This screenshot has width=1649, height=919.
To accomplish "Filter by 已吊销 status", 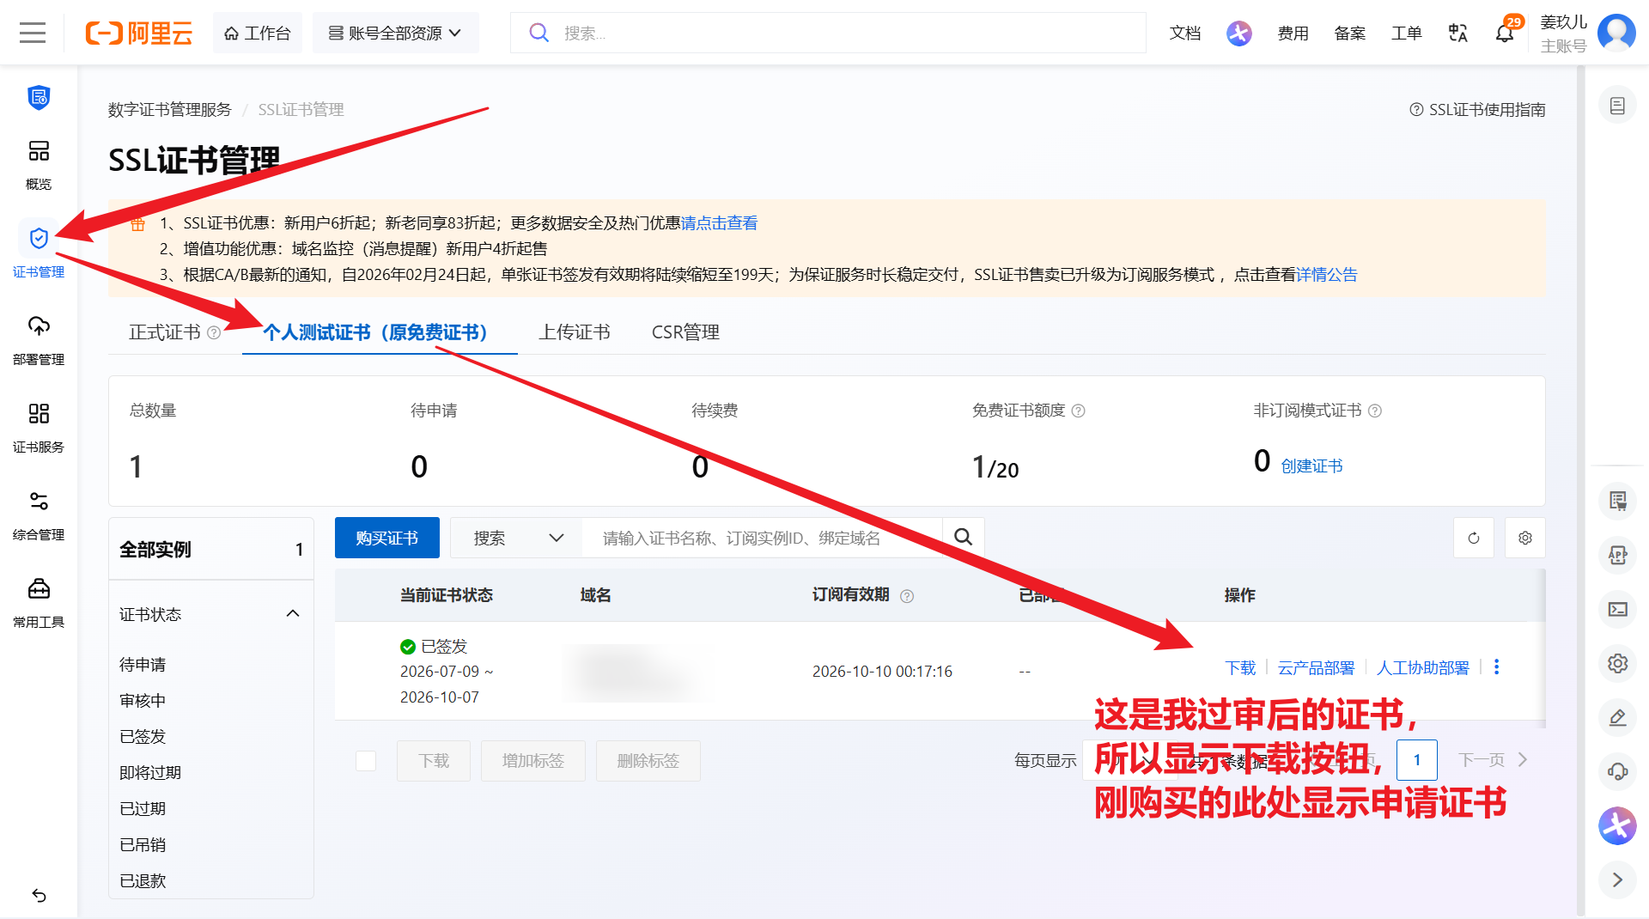I will (x=143, y=845).
